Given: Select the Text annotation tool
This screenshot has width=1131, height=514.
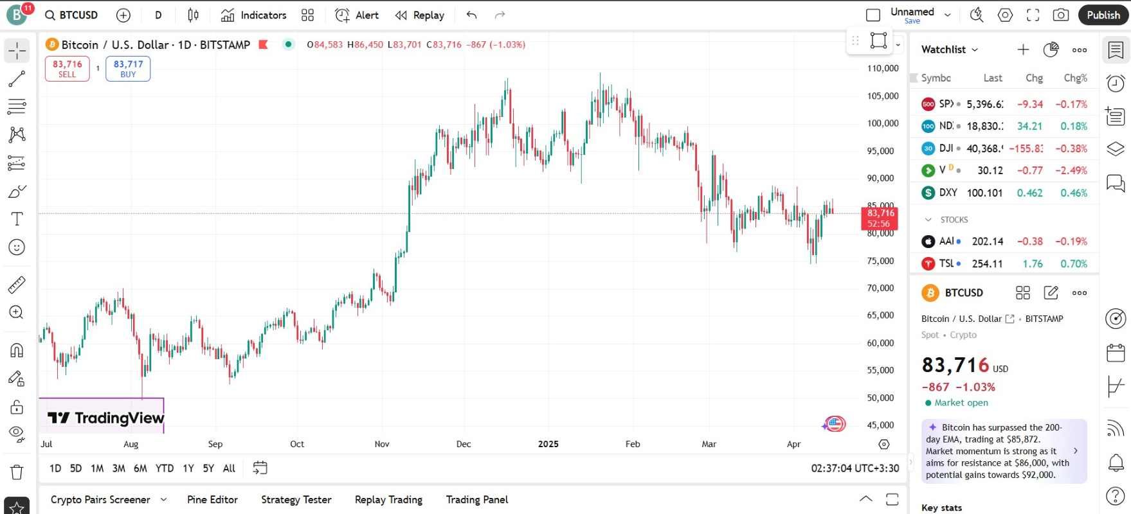Looking at the screenshot, I should point(17,219).
